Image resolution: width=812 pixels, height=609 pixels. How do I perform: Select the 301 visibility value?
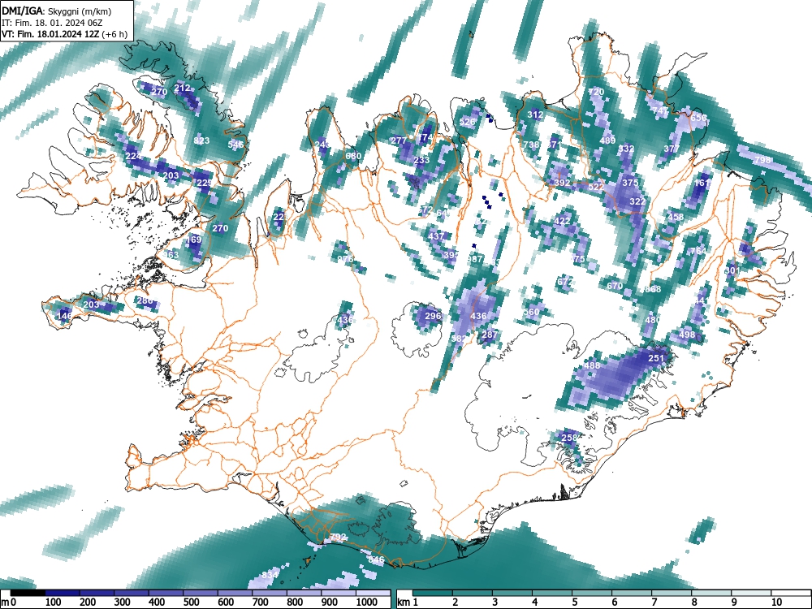pos(732,270)
